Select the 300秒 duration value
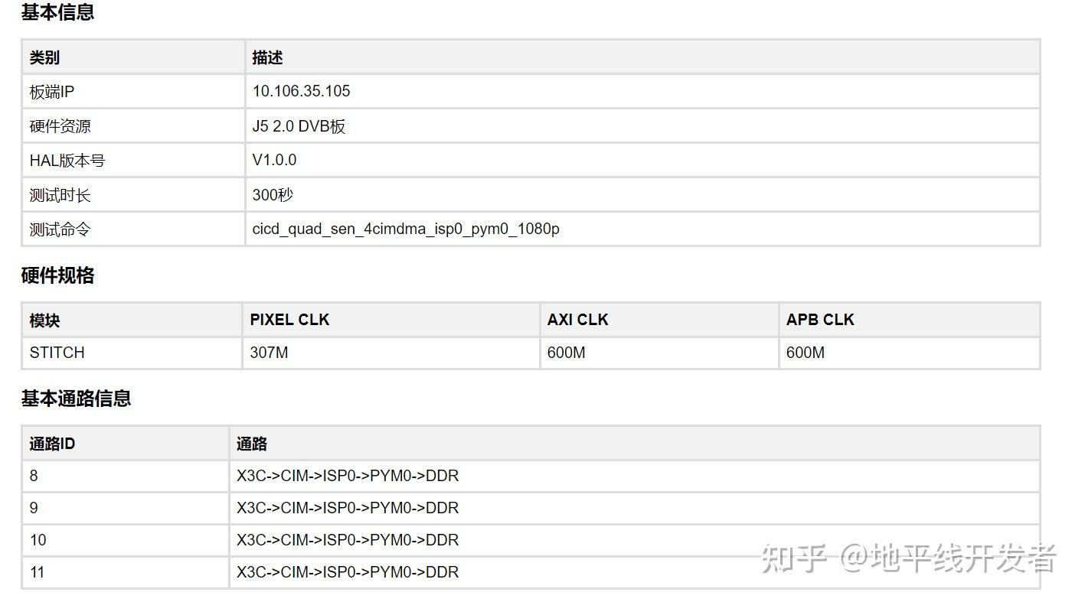The image size is (1085, 602). 273,195
